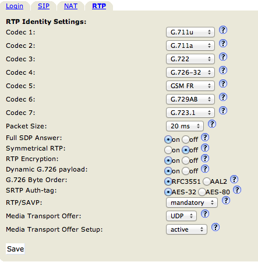
Task: Choose AES-80 for SRTP Auth-tag
Action: pos(202,192)
